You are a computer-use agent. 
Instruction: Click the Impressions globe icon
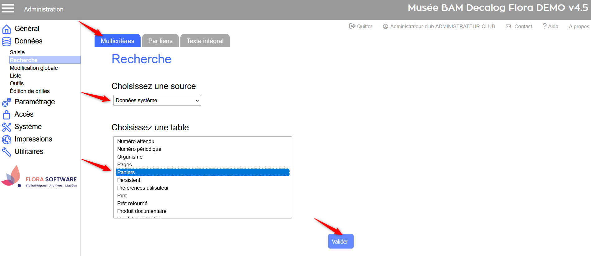point(7,140)
